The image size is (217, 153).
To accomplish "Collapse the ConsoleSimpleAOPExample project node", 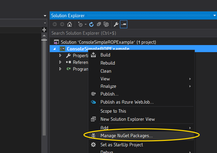I will coord(55,49).
